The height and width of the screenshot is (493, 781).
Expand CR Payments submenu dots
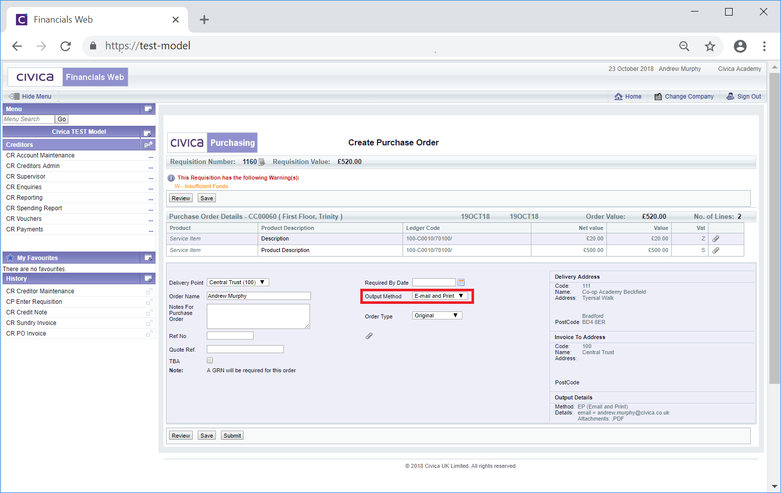coord(150,231)
